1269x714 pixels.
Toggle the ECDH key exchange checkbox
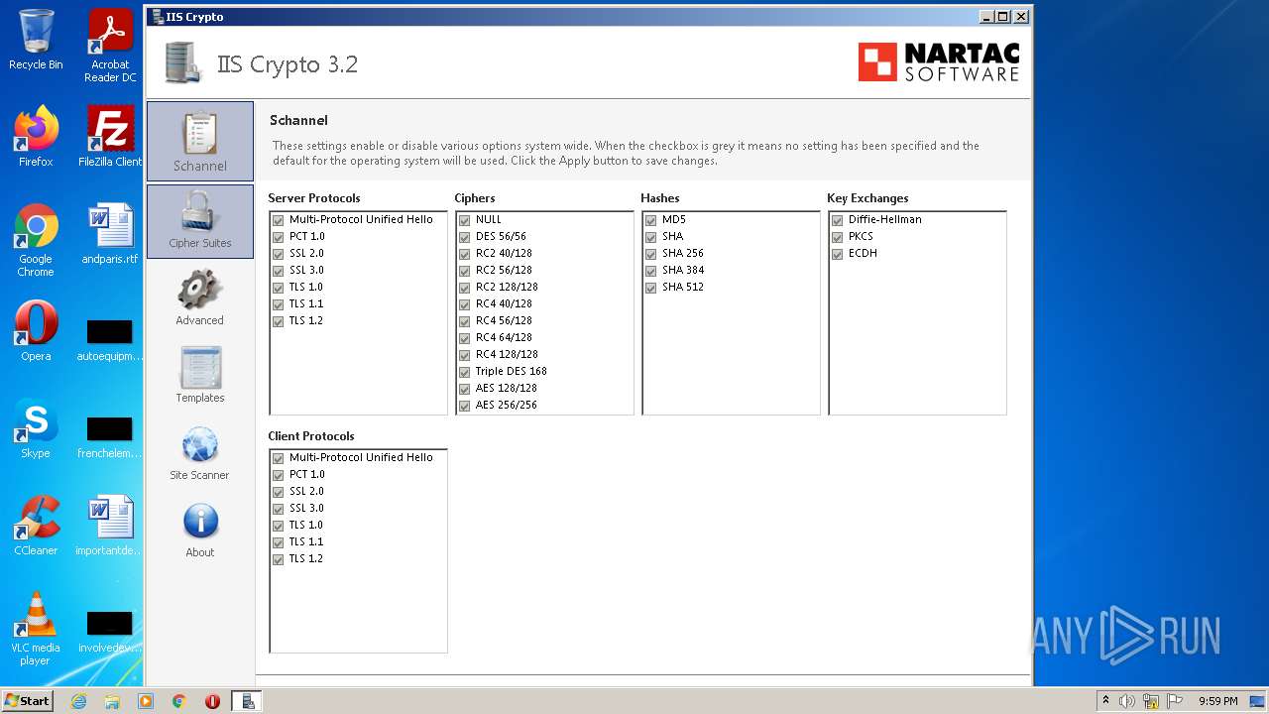[x=837, y=254]
